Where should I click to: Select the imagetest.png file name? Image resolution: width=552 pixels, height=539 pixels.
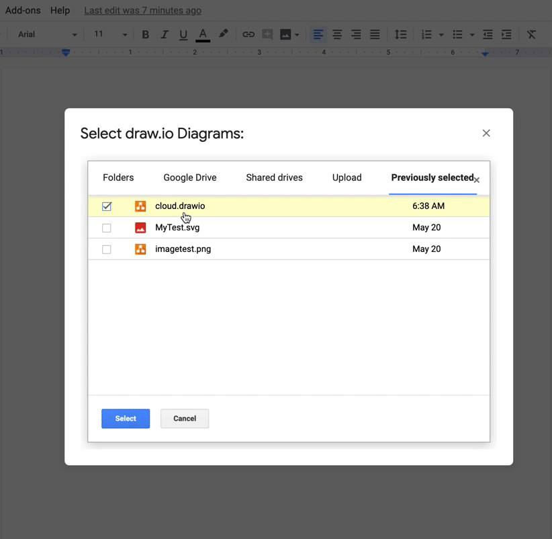(x=183, y=249)
